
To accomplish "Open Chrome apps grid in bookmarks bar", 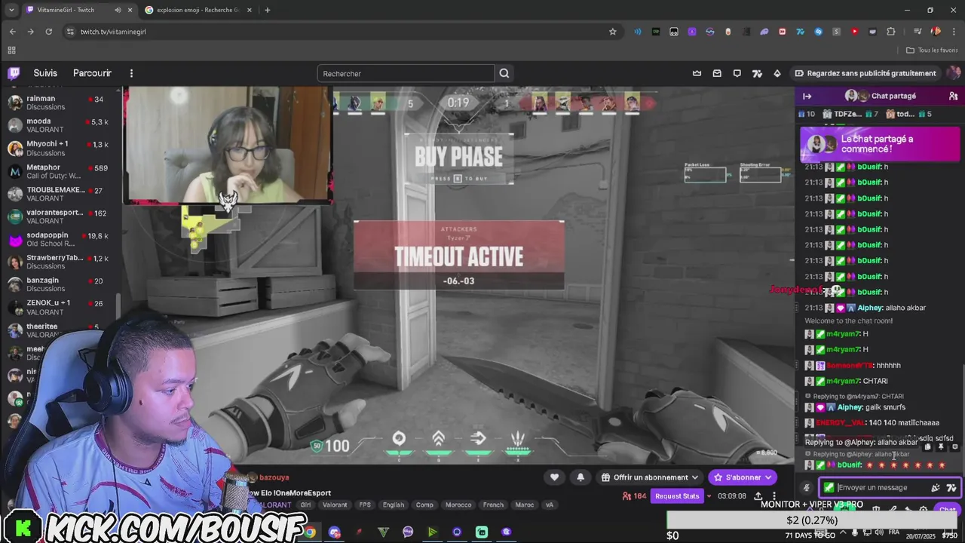I will 11,50.
